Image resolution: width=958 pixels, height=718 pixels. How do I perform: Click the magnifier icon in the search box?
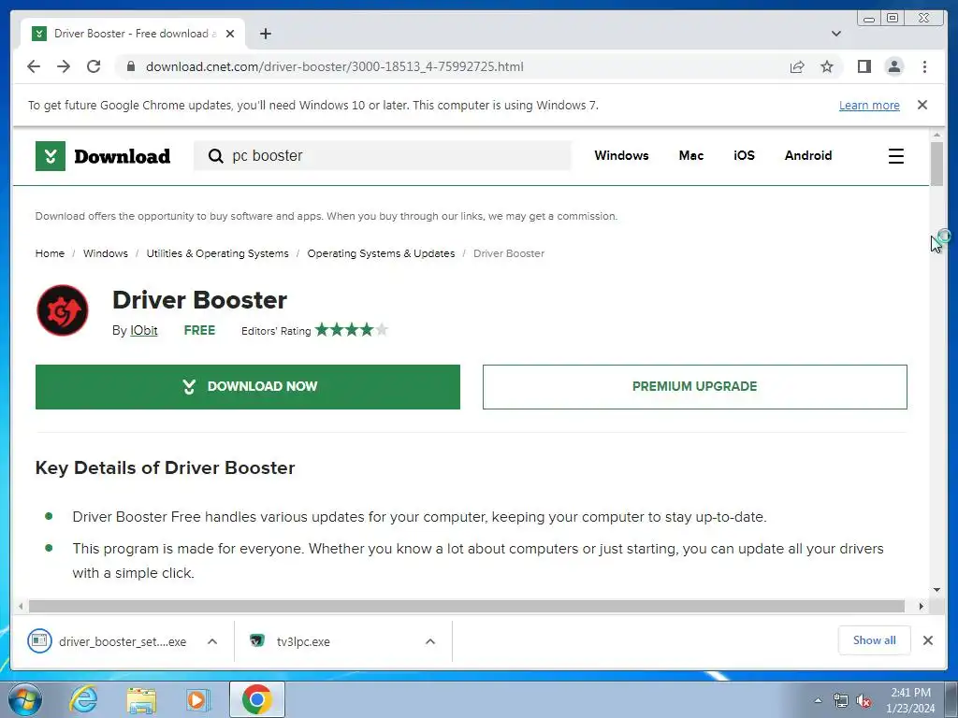pyautogui.click(x=215, y=156)
